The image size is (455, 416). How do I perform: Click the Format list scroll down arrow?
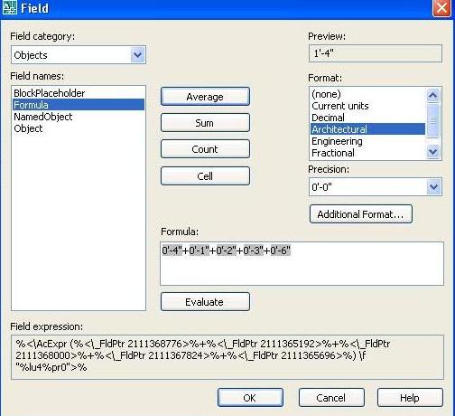click(433, 151)
